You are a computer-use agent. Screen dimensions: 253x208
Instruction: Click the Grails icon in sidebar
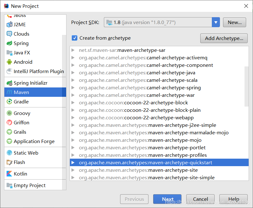(9, 132)
